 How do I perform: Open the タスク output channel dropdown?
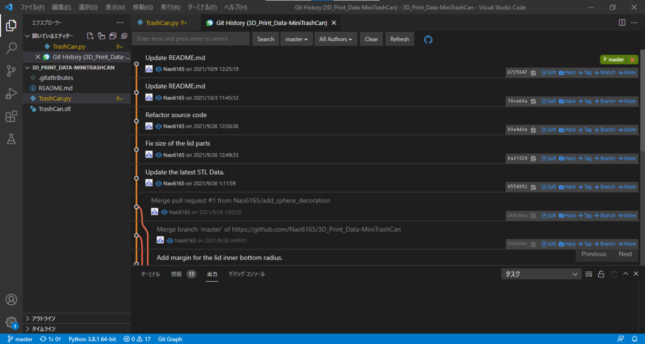(541, 274)
